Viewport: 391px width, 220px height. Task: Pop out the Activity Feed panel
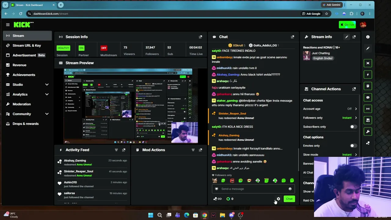124,150
